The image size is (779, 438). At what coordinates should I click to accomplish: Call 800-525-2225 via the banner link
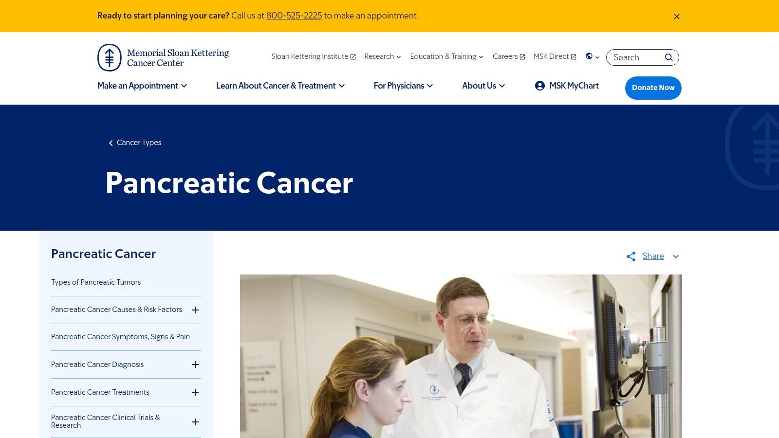click(294, 16)
